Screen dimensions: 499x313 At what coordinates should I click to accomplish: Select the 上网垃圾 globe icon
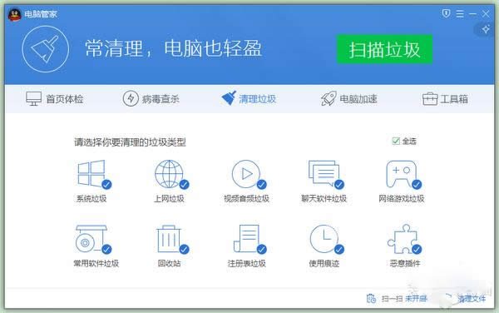[x=169, y=174]
